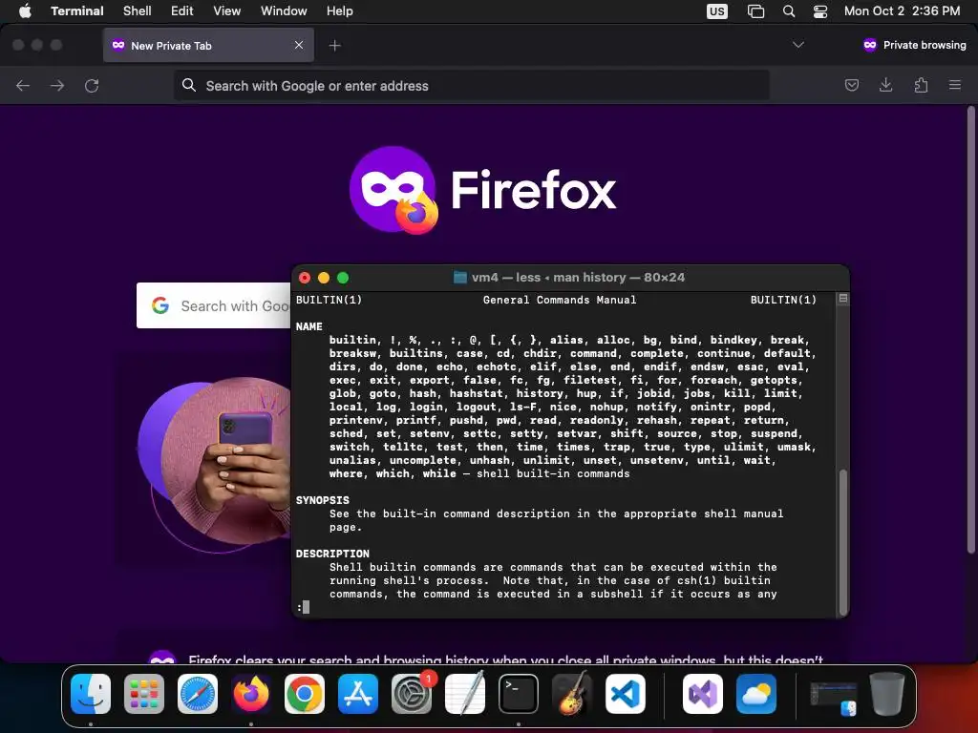The image size is (978, 733).
Task: Open TextEdit from the dock
Action: 465,694
